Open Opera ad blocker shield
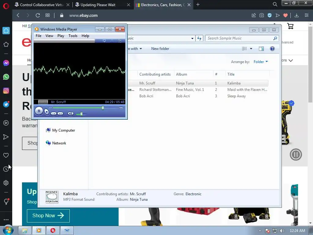The width and height of the screenshot is (313, 235). coord(270,15)
